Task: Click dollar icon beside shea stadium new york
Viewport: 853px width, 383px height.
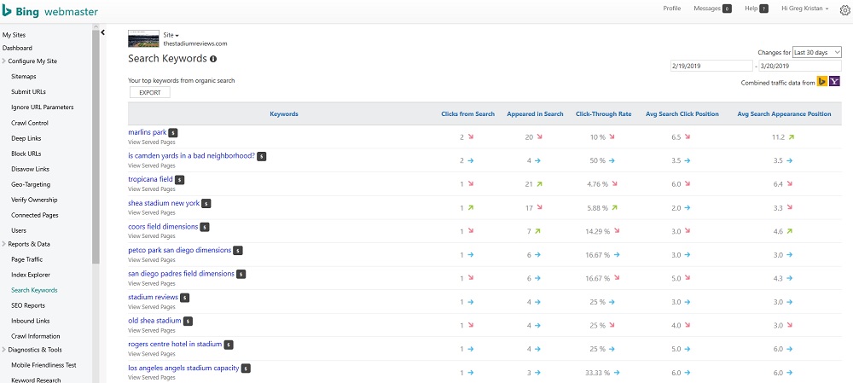Action: (x=206, y=204)
